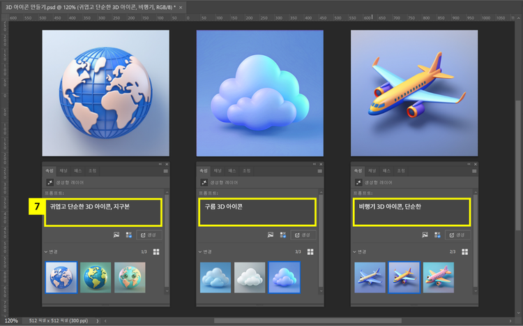Switch airplane variations to grid view
The image size is (523, 326).
coord(464,252)
